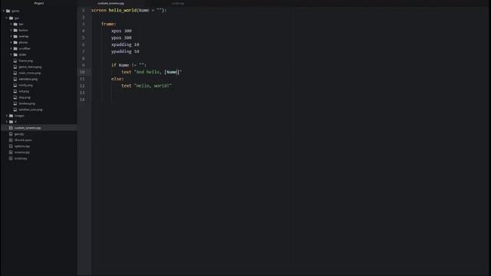The width and height of the screenshot is (491, 276).
Task: Open the nvl.png image file icon
Action: 15,91
